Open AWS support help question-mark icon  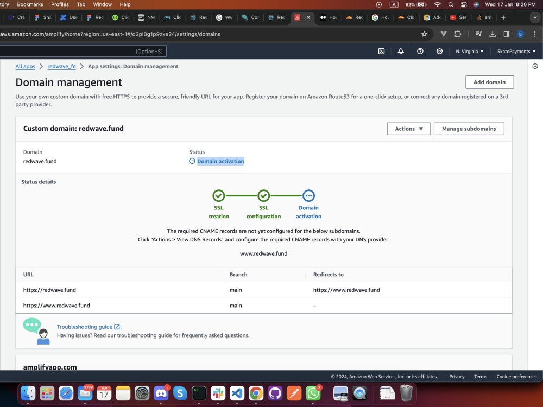[x=420, y=51]
